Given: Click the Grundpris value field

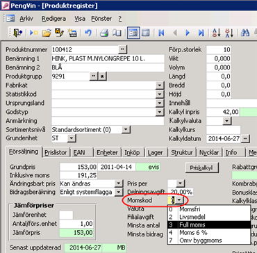Looking at the screenshot, I should point(78,167).
